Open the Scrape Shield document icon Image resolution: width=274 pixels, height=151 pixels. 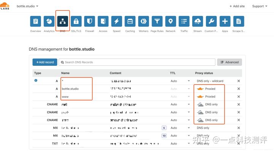pyautogui.click(x=239, y=21)
